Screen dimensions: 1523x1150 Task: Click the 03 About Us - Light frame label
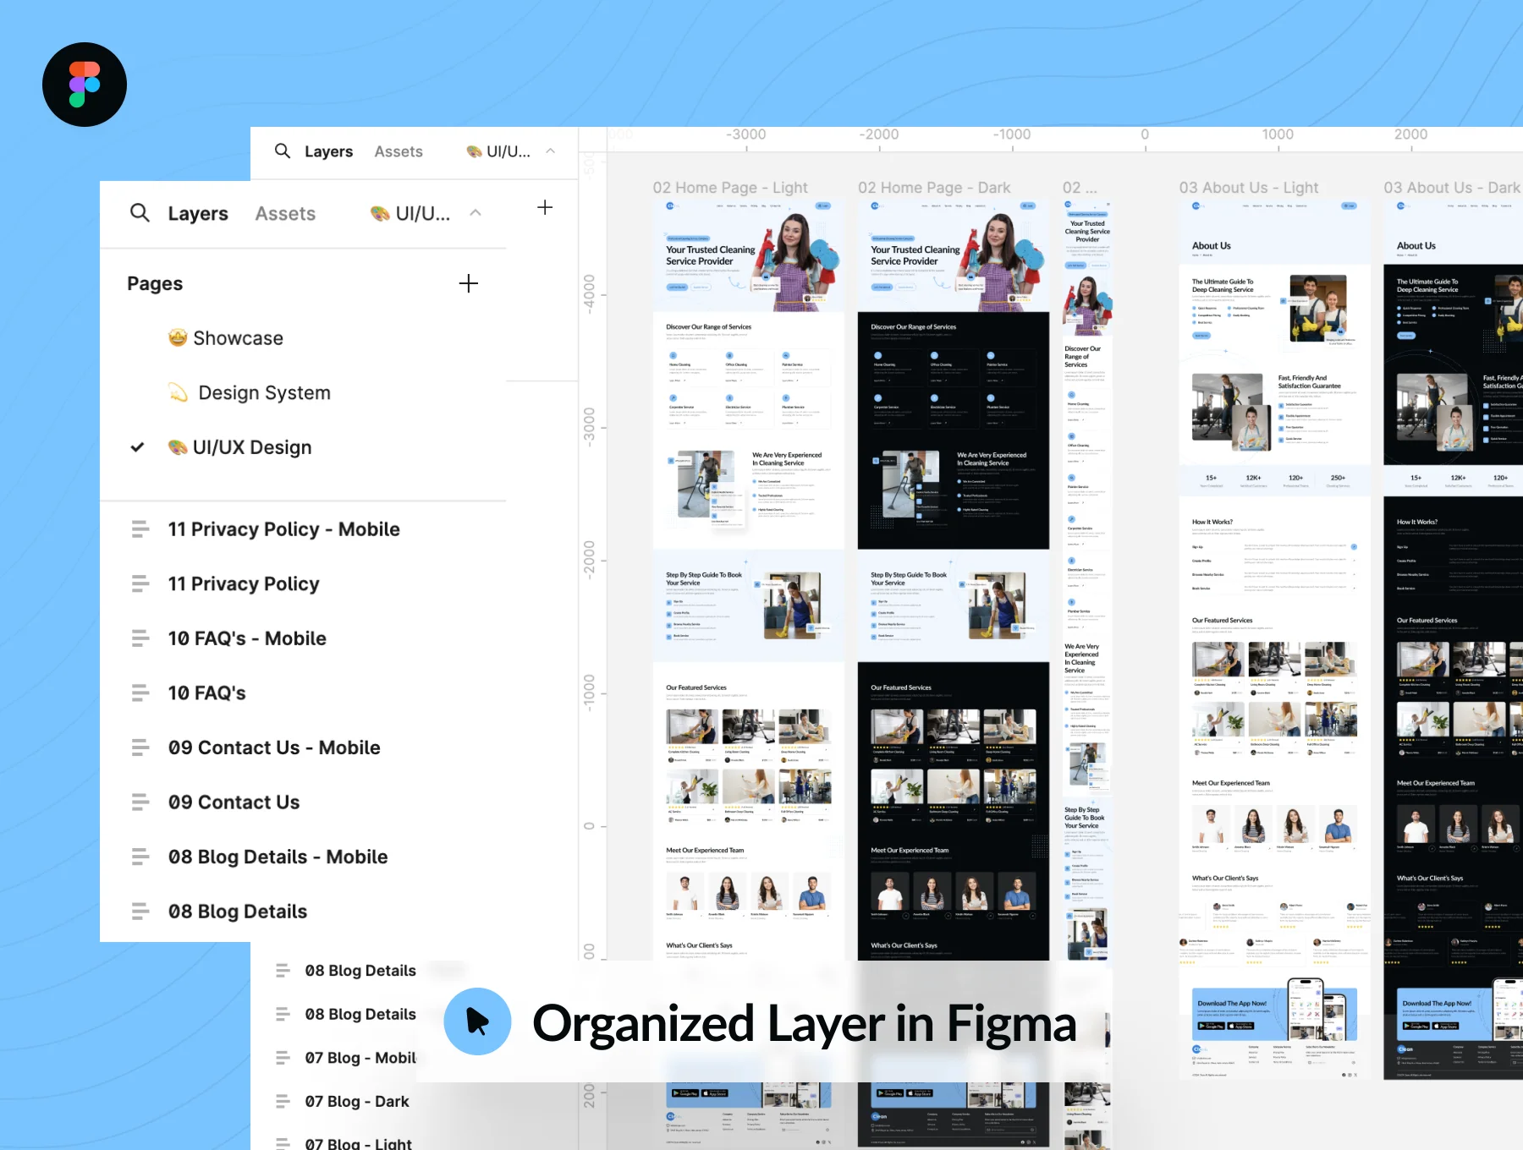coord(1249,188)
